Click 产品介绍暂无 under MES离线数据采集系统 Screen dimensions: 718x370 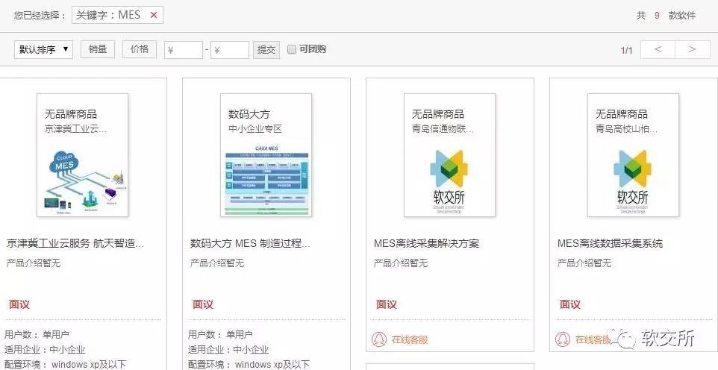pyautogui.click(x=584, y=263)
